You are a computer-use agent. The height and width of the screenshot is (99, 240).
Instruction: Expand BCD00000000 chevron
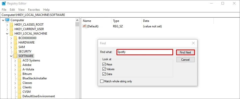point(11,38)
